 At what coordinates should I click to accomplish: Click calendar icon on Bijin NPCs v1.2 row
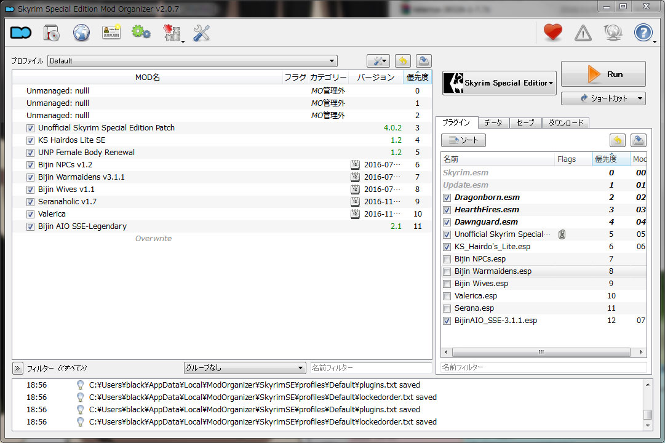point(355,165)
